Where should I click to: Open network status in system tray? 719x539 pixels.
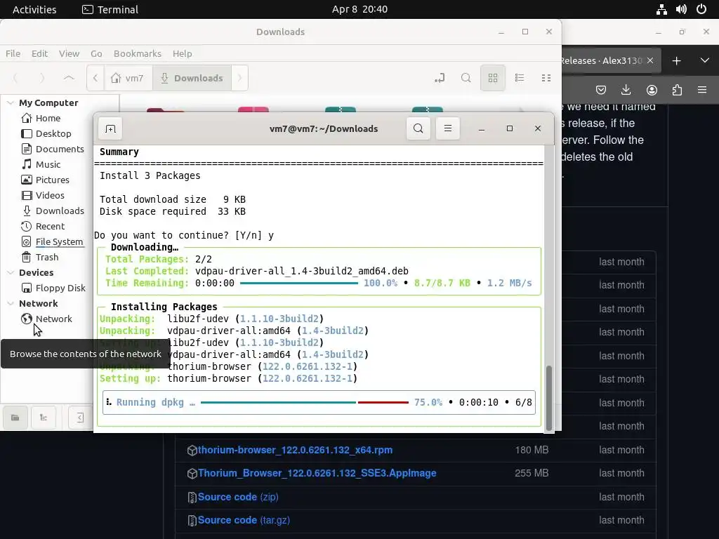661,9
